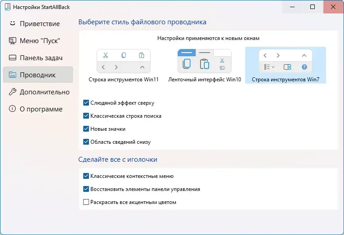Click the view list icon in Win7 preview
Screen dimensions: 344x235
(269, 67)
